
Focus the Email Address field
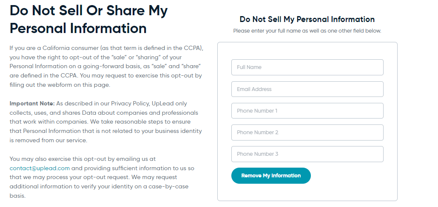point(307,89)
